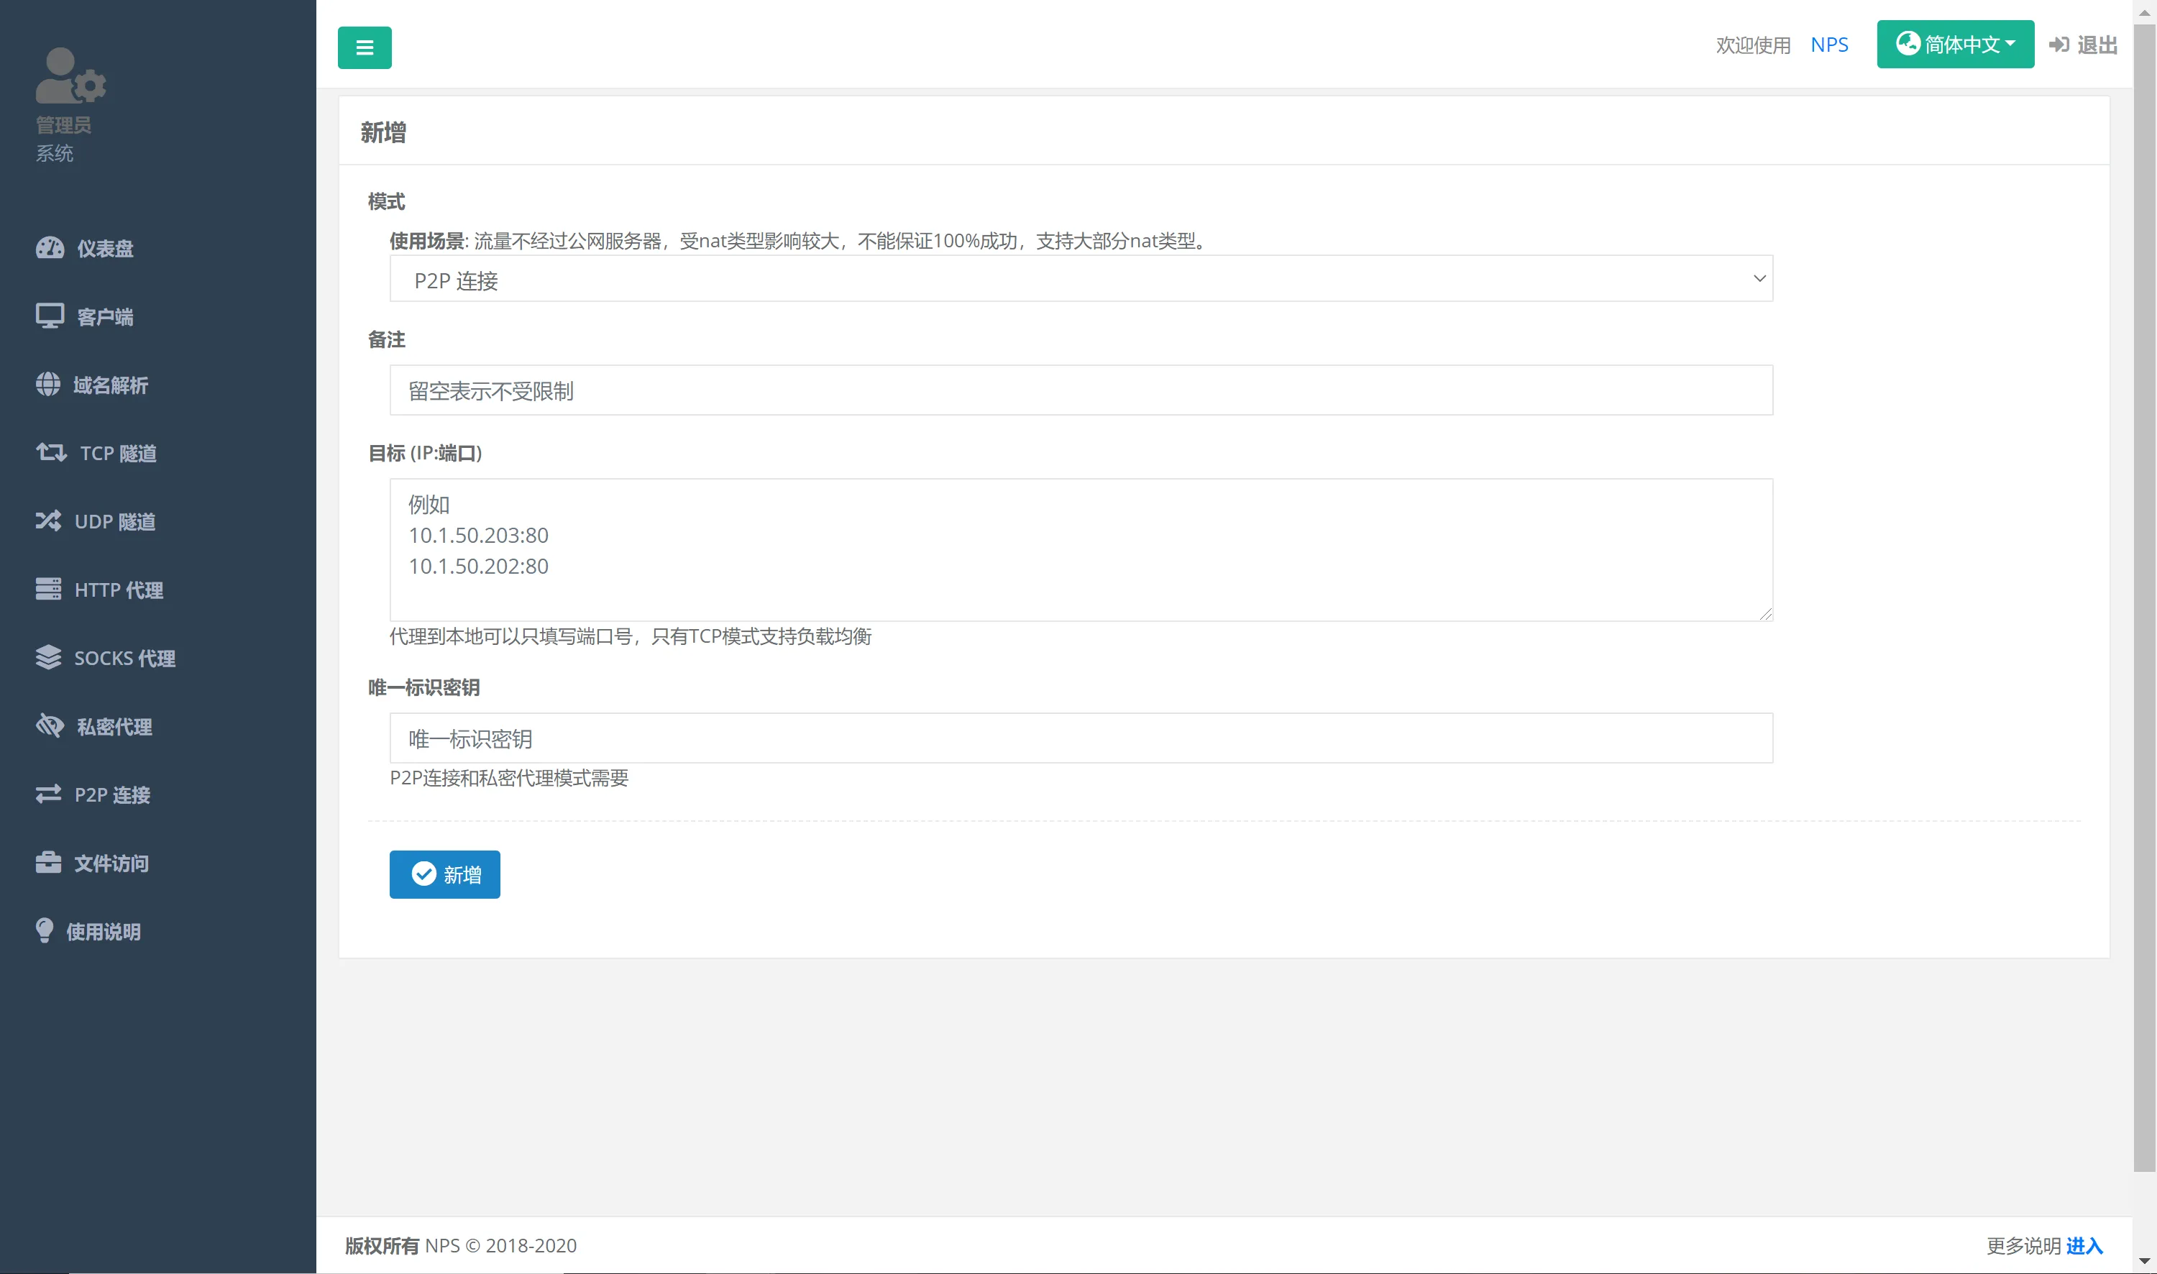Click the HTTP proxy server icon
The height and width of the screenshot is (1274, 2157).
click(49, 589)
